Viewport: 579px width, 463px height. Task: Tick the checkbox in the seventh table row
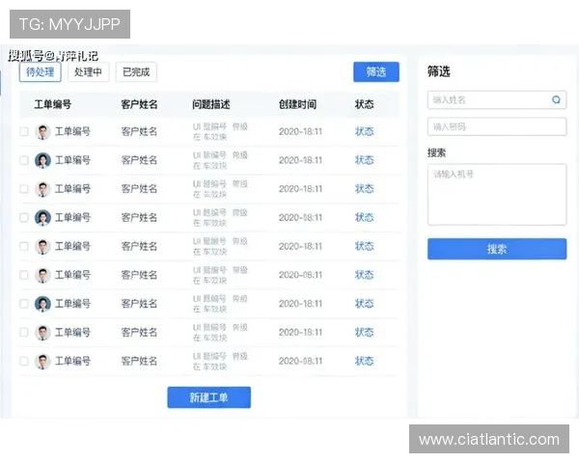(24, 304)
